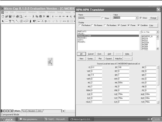Enable the Pin Names checkbox
162x122 pixels.
(x=92, y=25)
